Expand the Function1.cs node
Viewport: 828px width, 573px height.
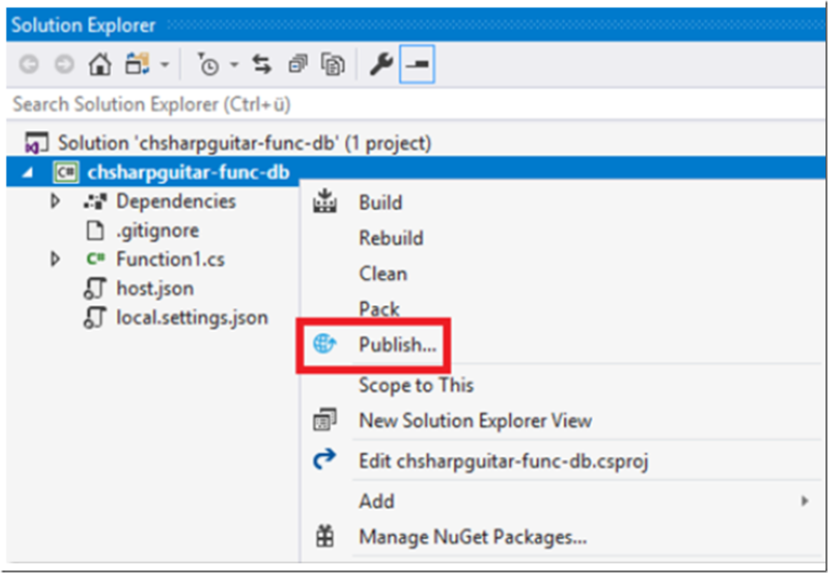coord(55,259)
